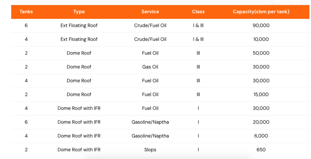The width and height of the screenshot is (311, 159).
Task: Click the 20,000 capacity cell
Action: [261, 122]
